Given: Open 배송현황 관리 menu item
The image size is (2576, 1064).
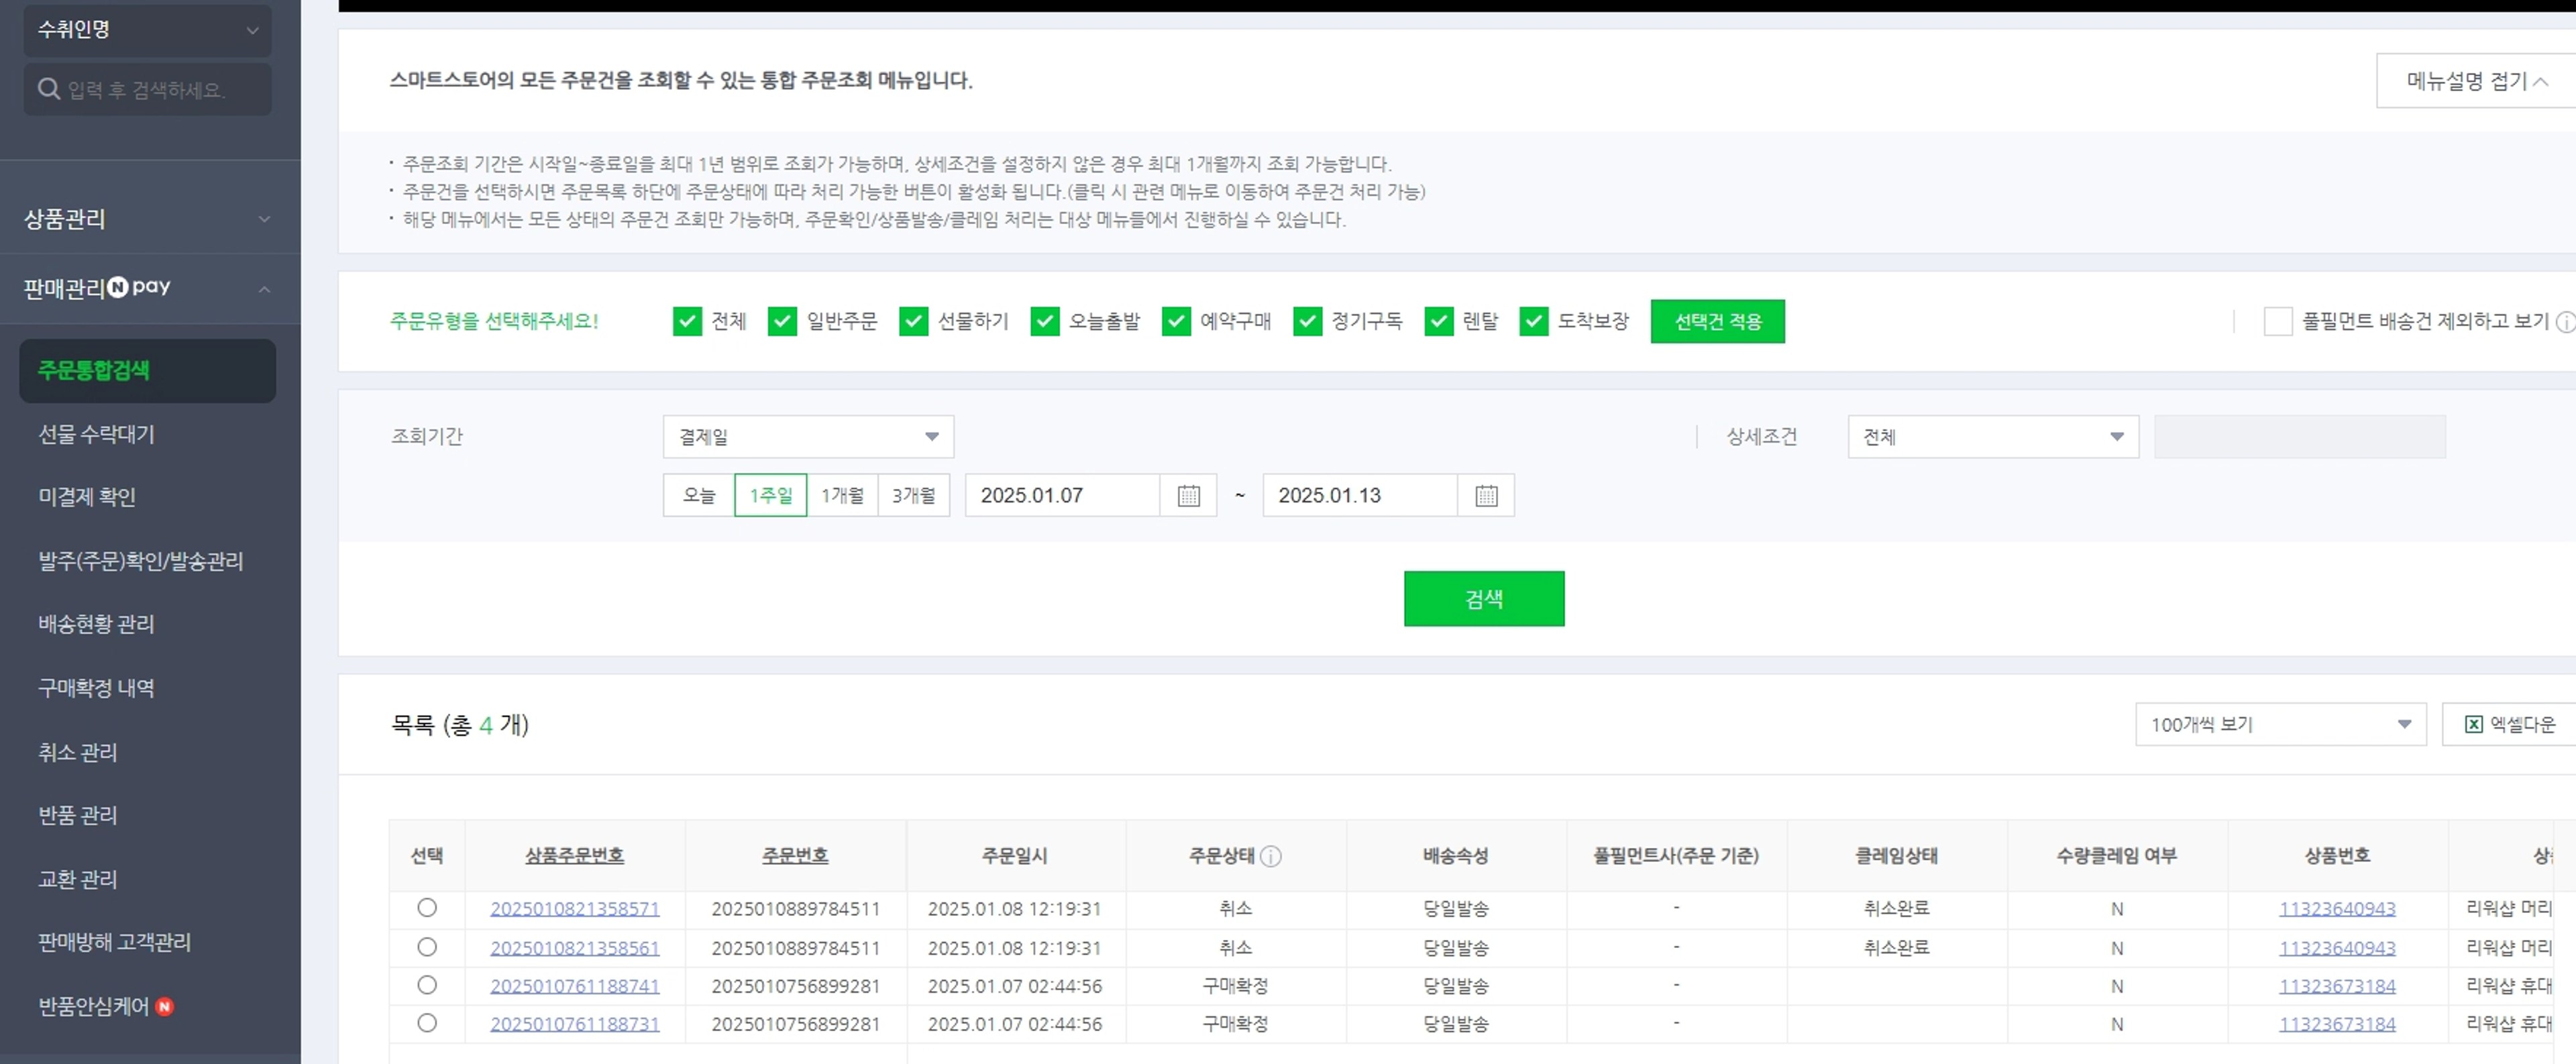Looking at the screenshot, I should click(x=96, y=624).
